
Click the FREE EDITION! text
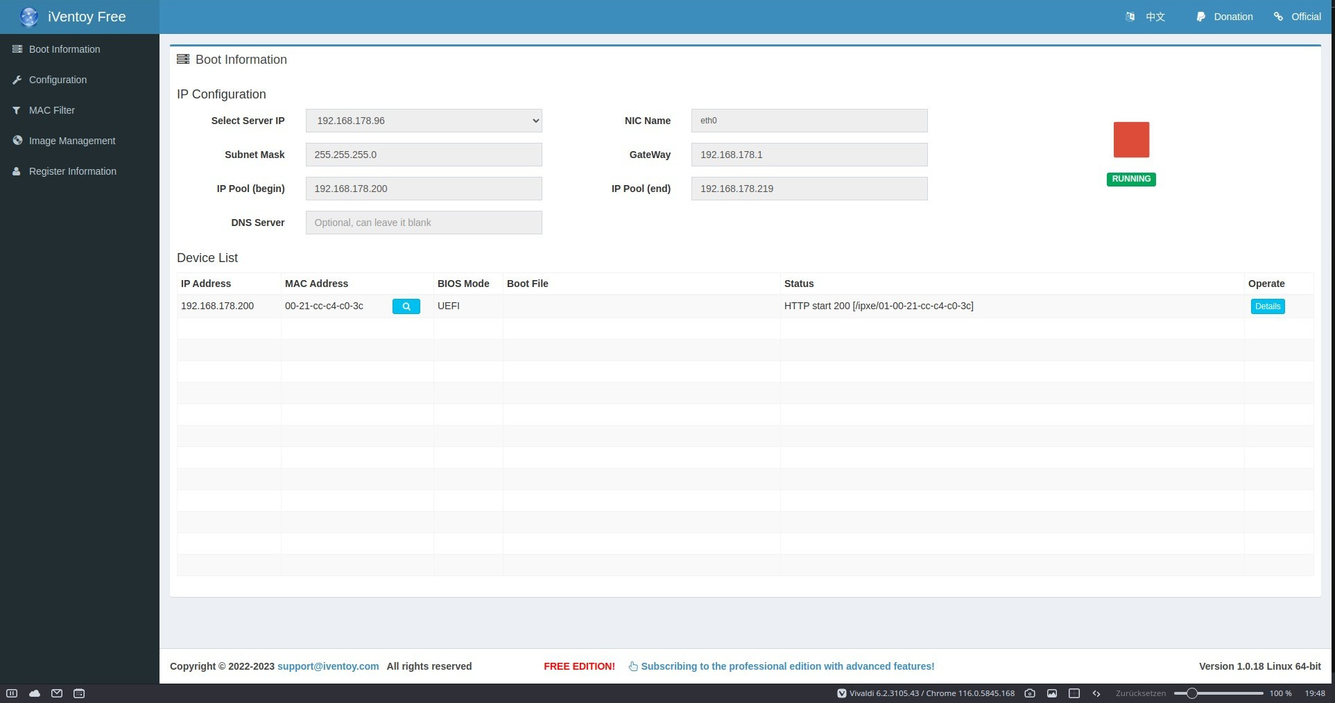pos(579,666)
